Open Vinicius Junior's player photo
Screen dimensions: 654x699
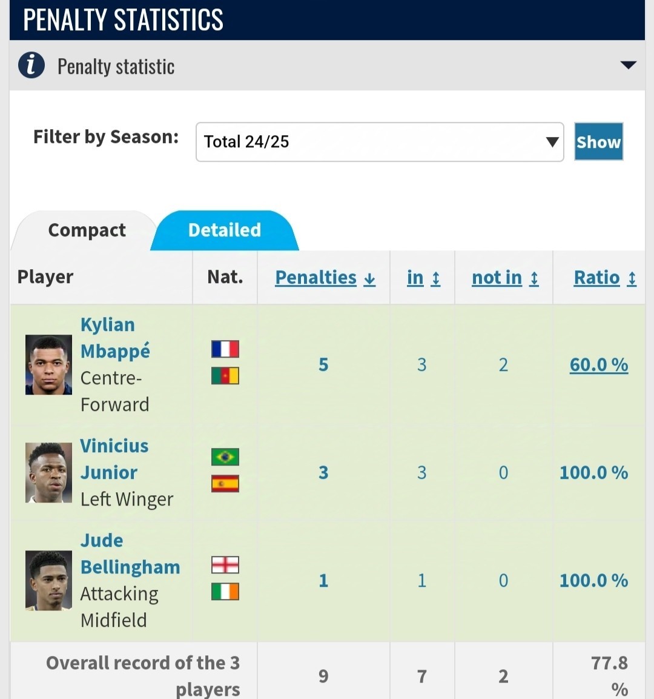coord(48,472)
